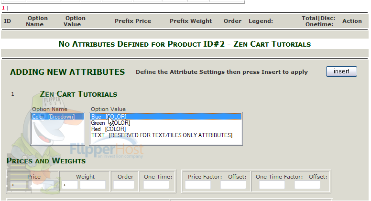
Task: Click the Order column header
Action: pos(232,21)
